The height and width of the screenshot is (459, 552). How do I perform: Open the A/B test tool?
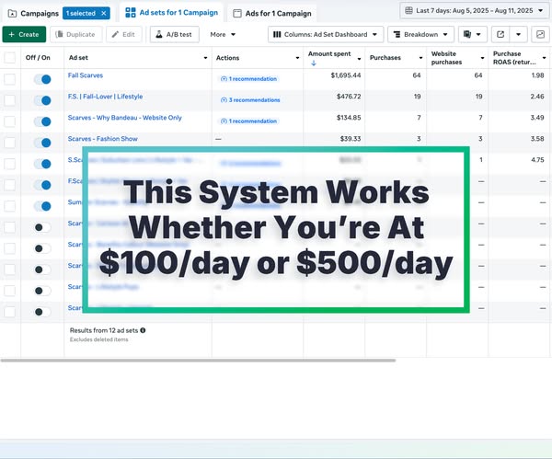click(x=173, y=34)
